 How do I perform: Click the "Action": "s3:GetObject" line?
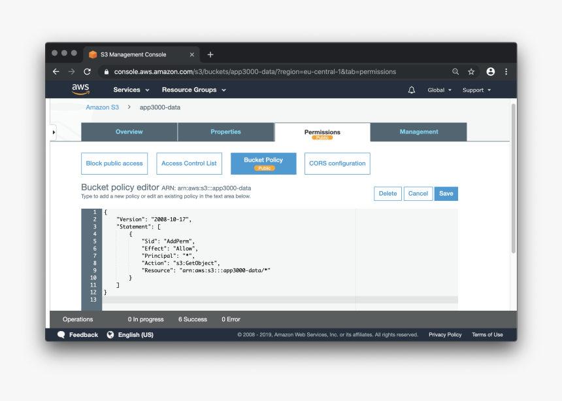(x=180, y=263)
